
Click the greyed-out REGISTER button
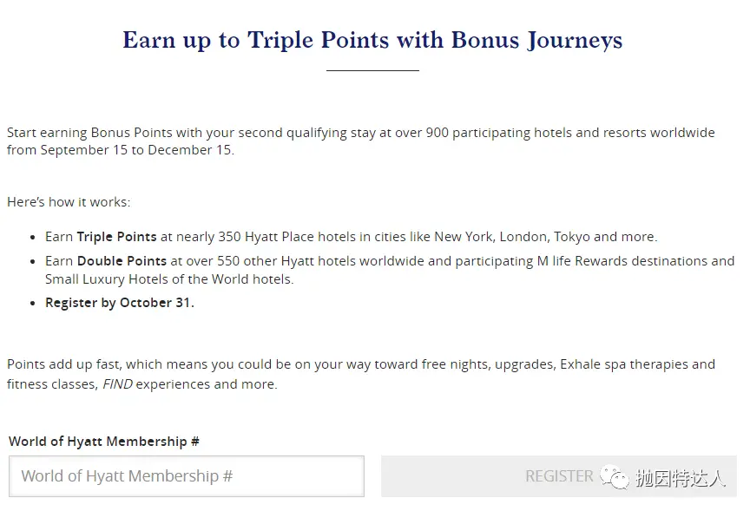point(559,475)
